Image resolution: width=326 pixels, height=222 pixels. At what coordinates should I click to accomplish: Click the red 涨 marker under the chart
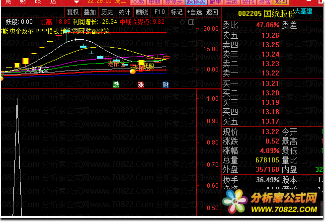point(141,84)
